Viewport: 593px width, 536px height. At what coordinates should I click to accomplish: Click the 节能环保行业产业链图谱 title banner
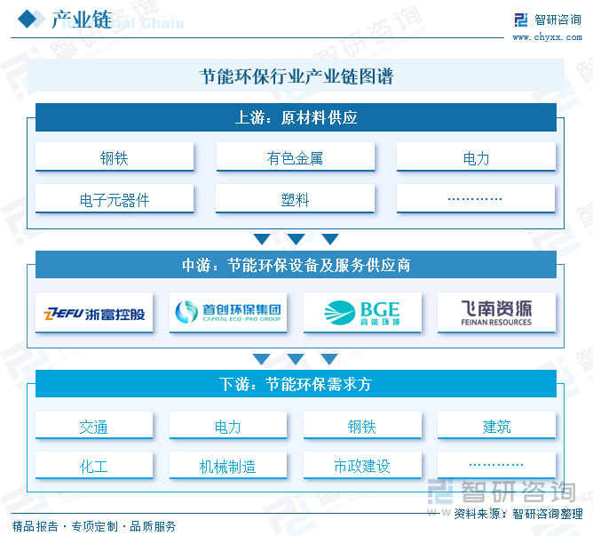[296, 76]
